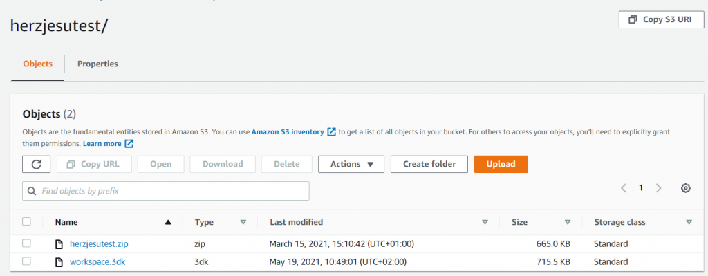Go to previous page arrow
The height and width of the screenshot is (276, 708).
pos(624,188)
